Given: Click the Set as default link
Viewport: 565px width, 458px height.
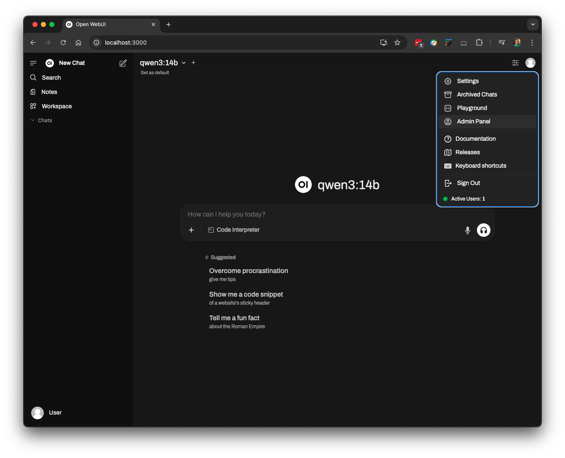Looking at the screenshot, I should [155, 73].
